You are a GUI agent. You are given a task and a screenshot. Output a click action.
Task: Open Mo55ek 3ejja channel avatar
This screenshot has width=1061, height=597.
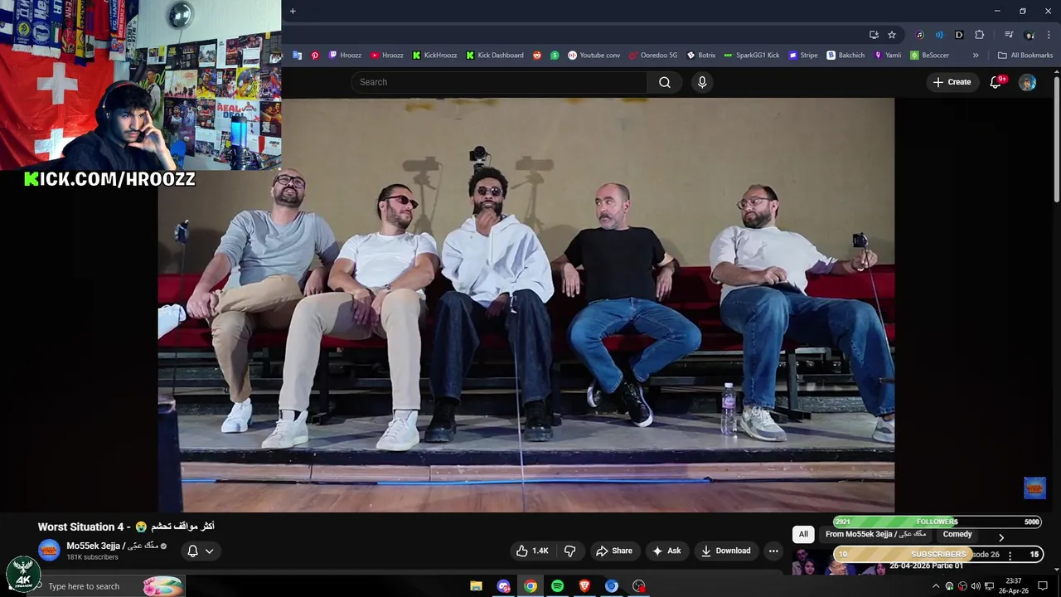click(x=49, y=550)
